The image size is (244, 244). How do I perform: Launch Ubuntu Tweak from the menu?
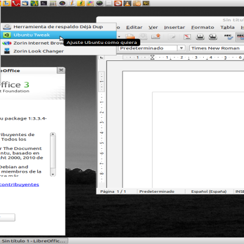pyautogui.click(x=59, y=35)
